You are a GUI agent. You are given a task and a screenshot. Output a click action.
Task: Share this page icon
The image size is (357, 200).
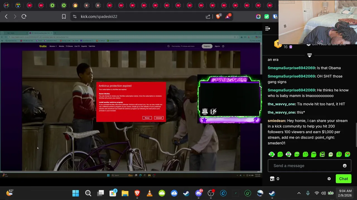[208, 16]
